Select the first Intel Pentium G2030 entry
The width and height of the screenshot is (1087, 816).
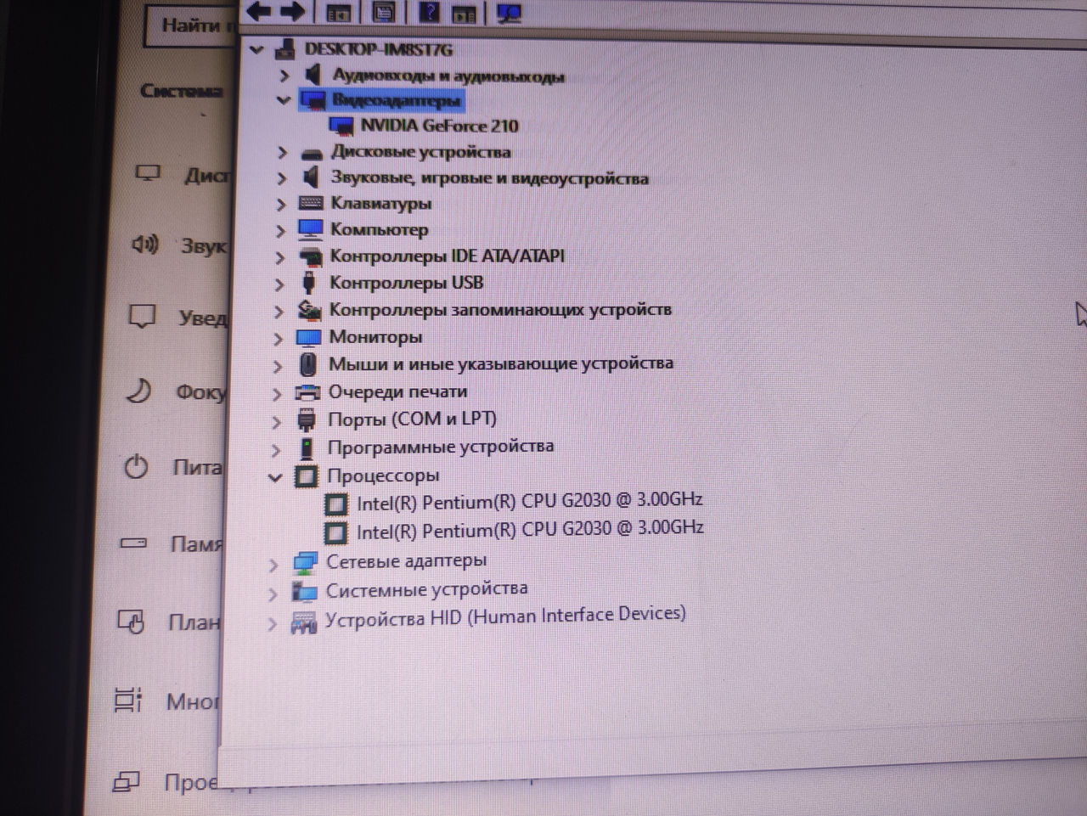[528, 502]
